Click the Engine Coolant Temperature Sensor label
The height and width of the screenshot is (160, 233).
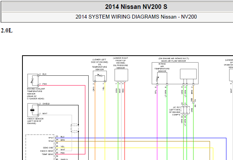pyautogui.click(x=36, y=94)
